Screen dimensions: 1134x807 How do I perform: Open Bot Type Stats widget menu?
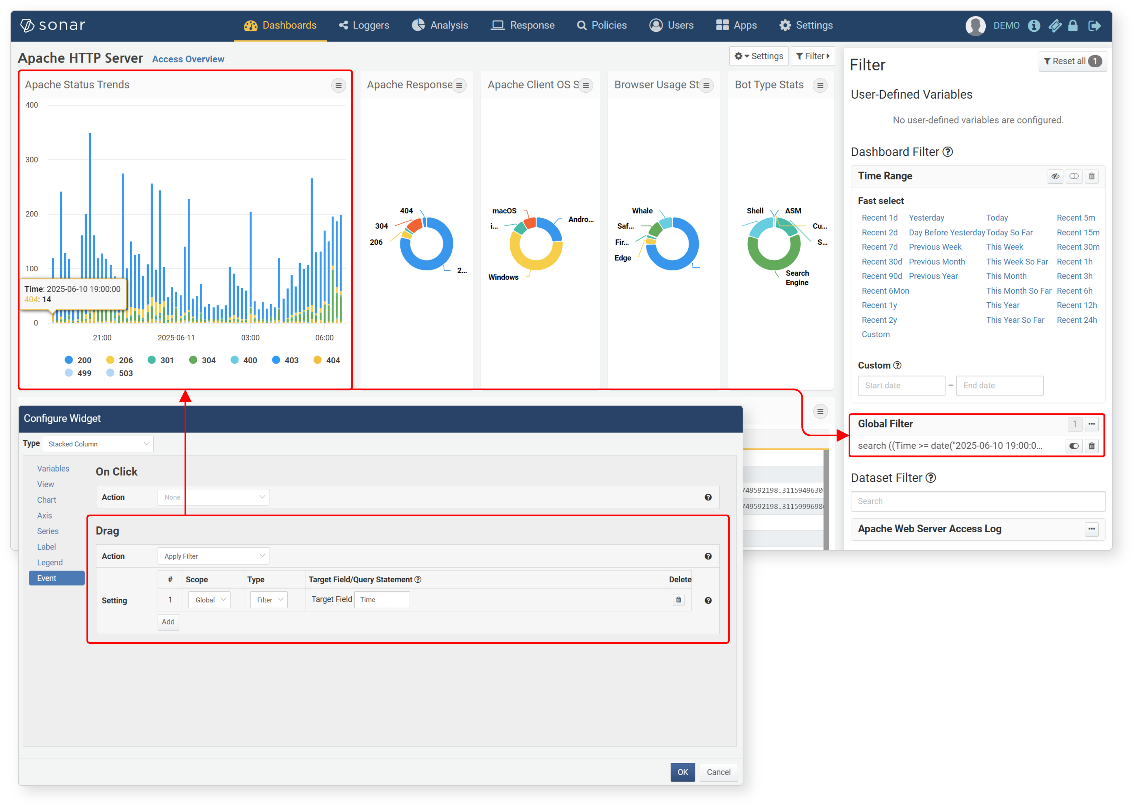[819, 85]
